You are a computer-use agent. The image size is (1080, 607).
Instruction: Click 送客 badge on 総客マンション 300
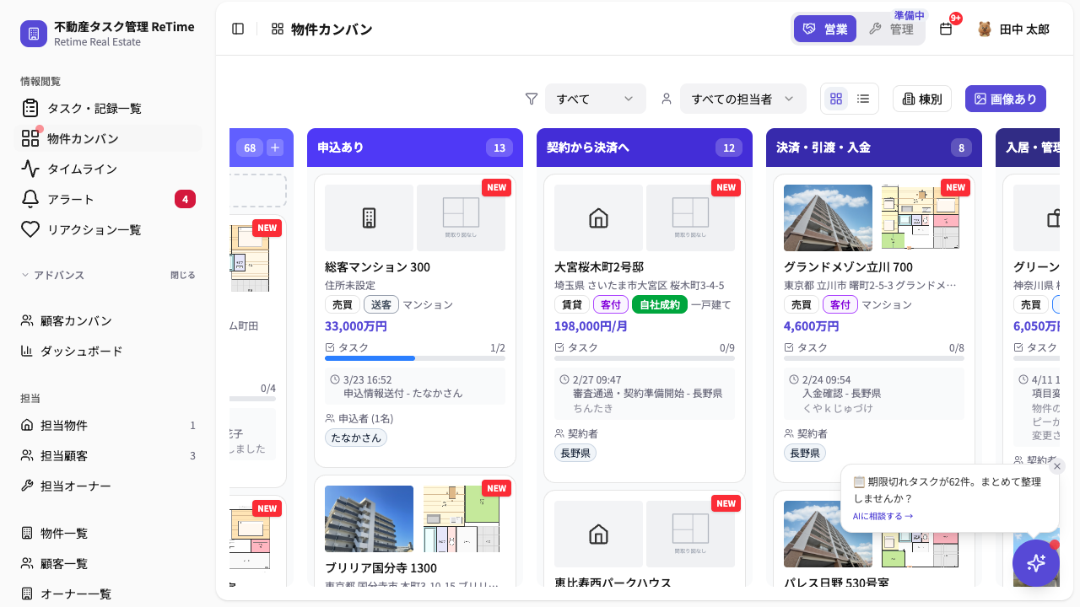click(x=381, y=304)
